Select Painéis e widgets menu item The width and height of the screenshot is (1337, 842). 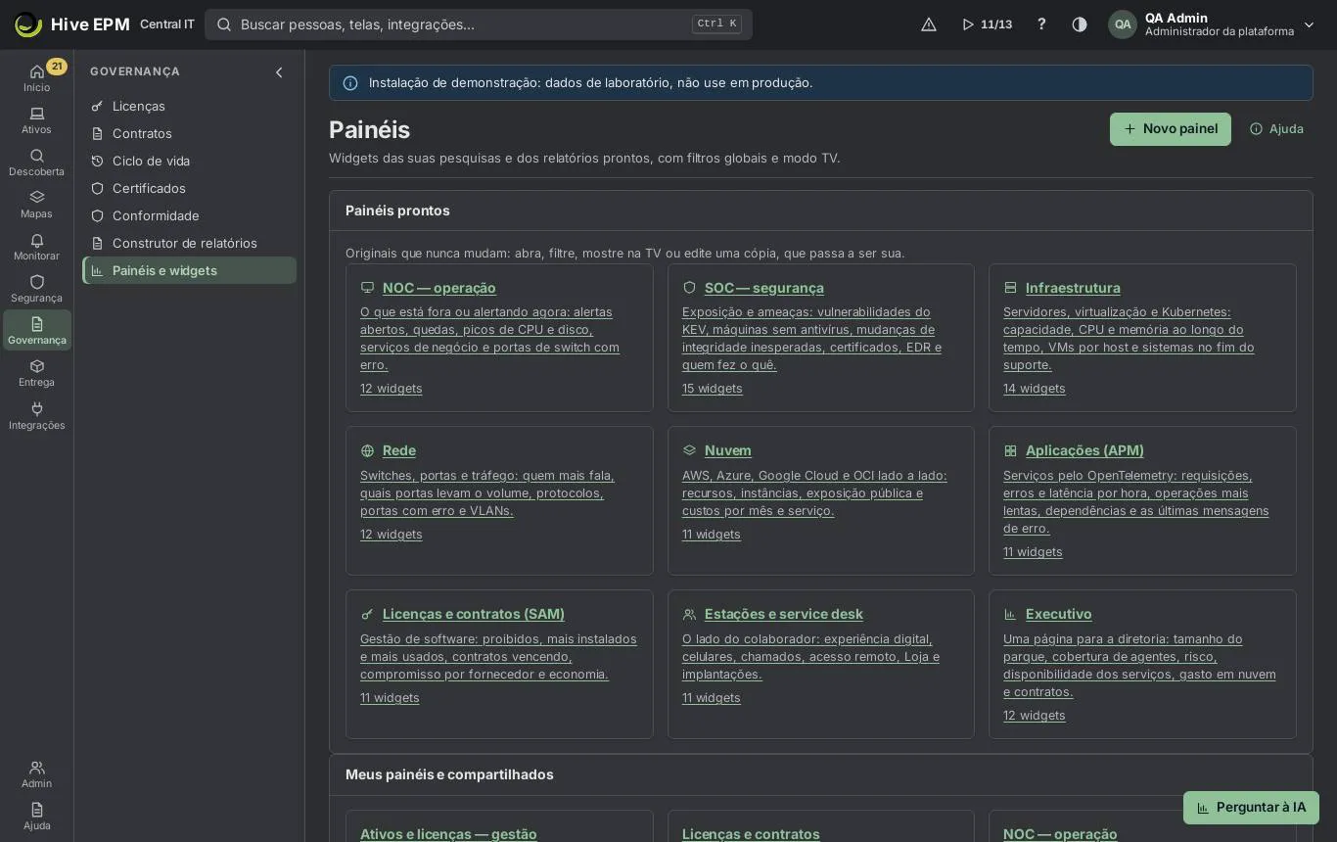(x=190, y=270)
